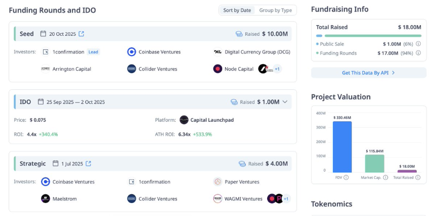Open the Seed round external link icon
The image size is (435, 216).
click(x=81, y=34)
